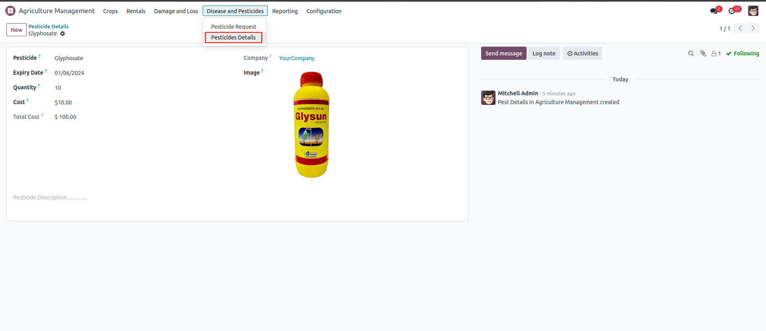
Task: Search messages with the magnifier icon
Action: [x=691, y=53]
